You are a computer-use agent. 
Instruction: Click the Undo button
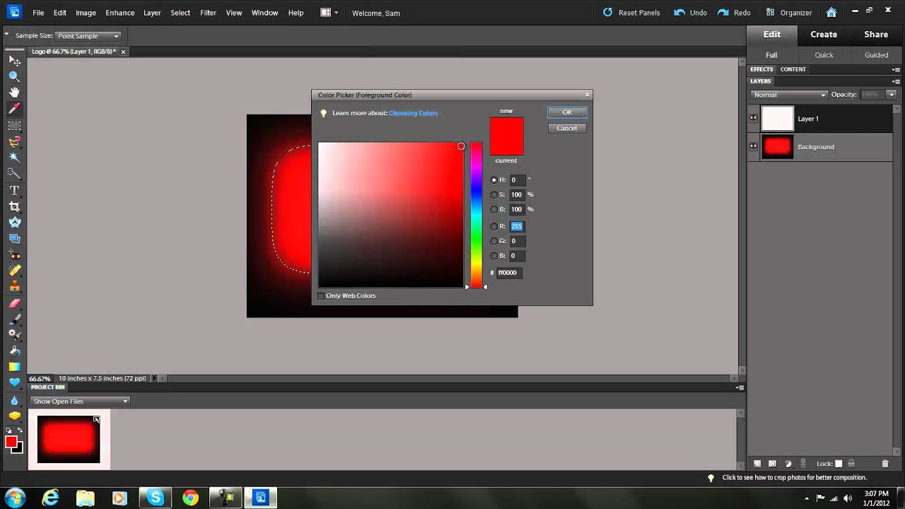click(x=690, y=13)
